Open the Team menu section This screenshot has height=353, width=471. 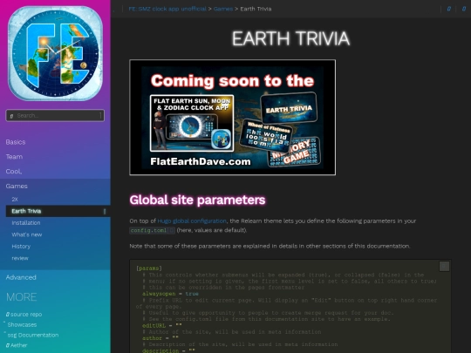coord(14,157)
